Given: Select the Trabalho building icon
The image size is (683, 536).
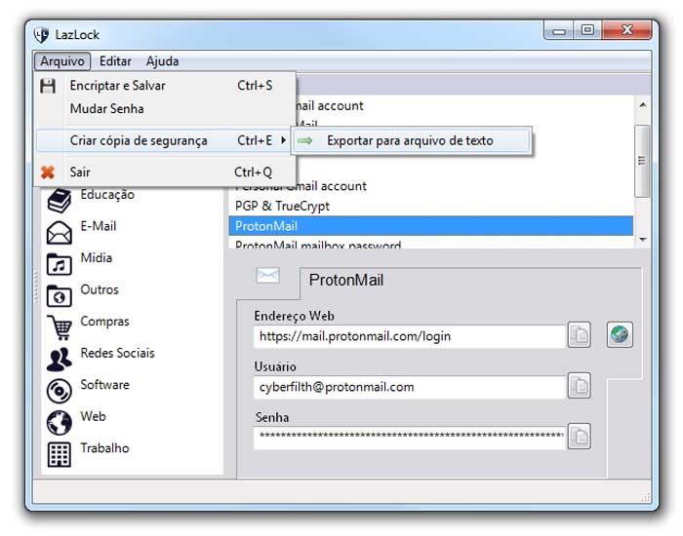Looking at the screenshot, I should pos(60,455).
